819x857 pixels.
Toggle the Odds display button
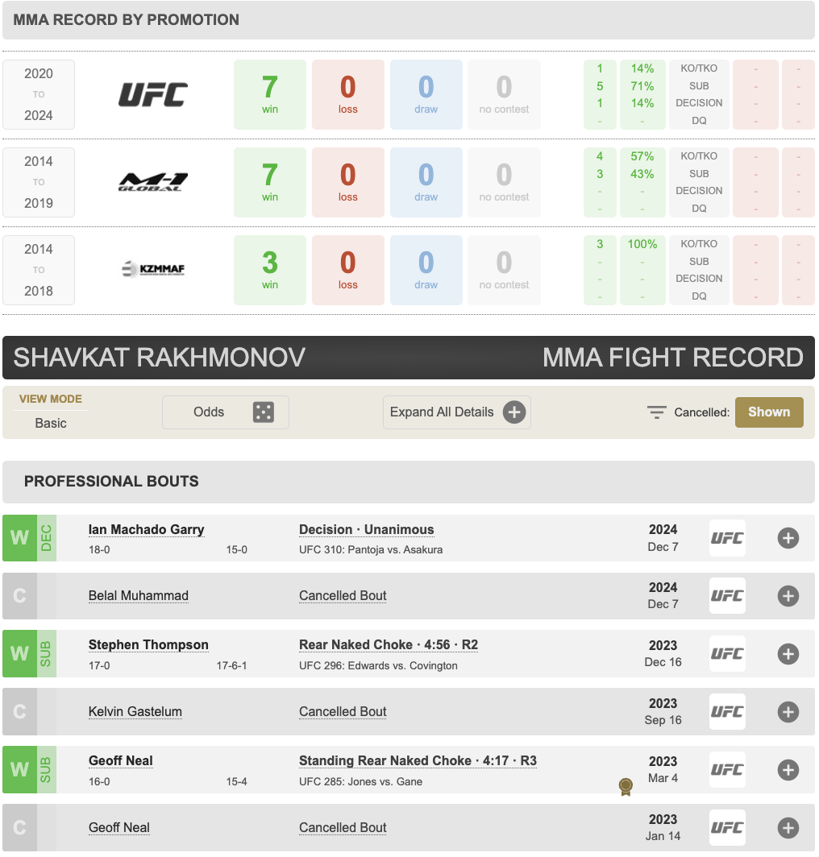coord(225,412)
